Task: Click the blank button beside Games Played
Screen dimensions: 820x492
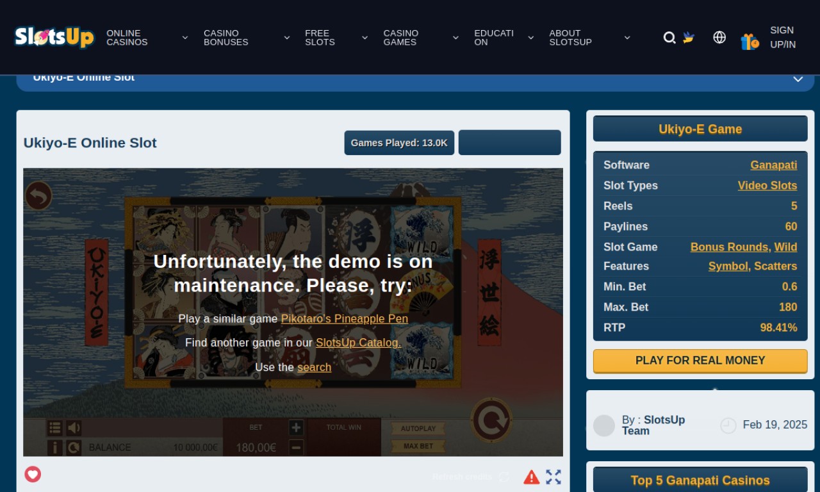Action: (510, 143)
